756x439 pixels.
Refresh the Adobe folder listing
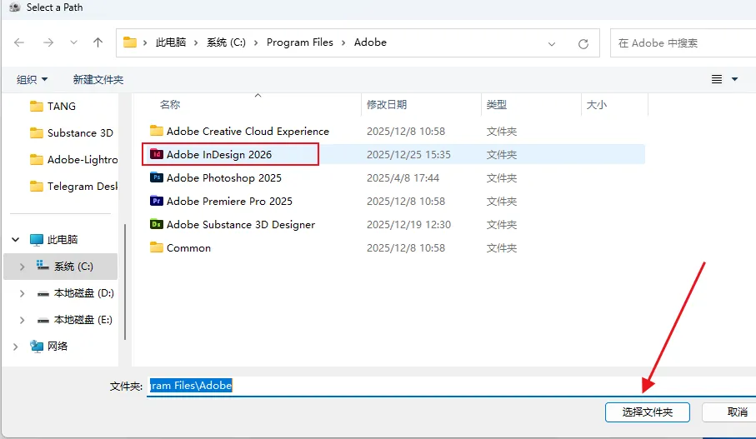point(583,44)
